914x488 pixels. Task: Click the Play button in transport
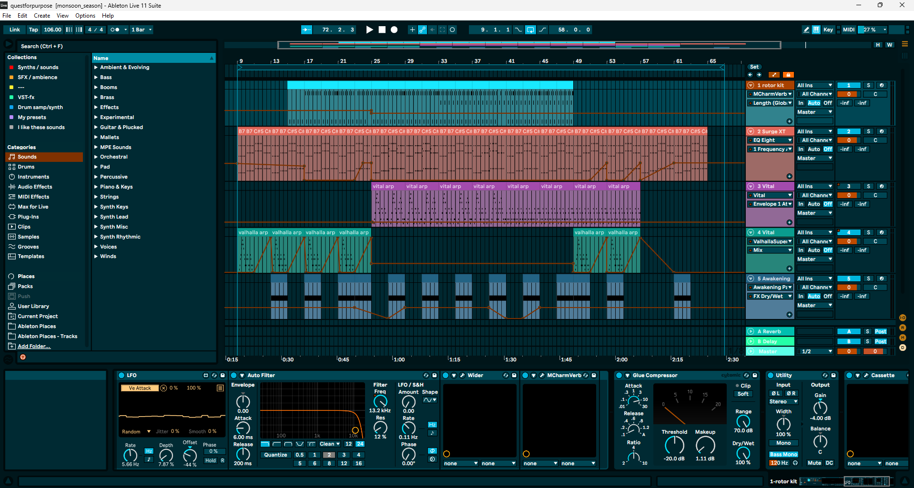[369, 30]
